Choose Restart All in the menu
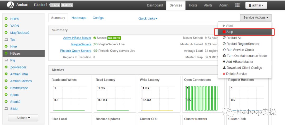The height and width of the screenshot is (125, 285). [245, 38]
